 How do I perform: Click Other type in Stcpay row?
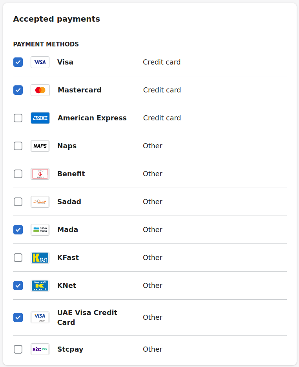tap(153, 349)
